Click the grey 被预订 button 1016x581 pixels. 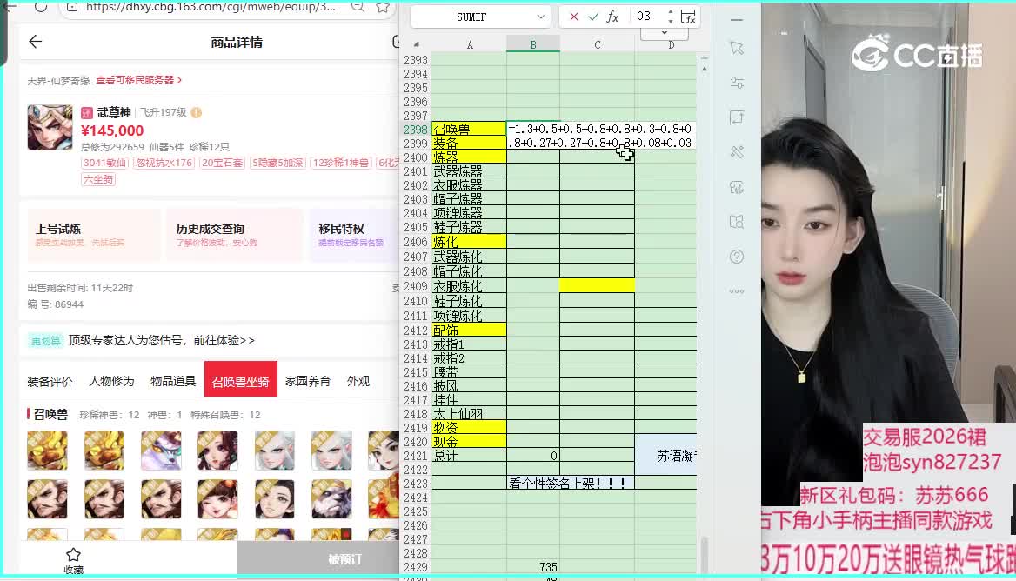click(318, 558)
